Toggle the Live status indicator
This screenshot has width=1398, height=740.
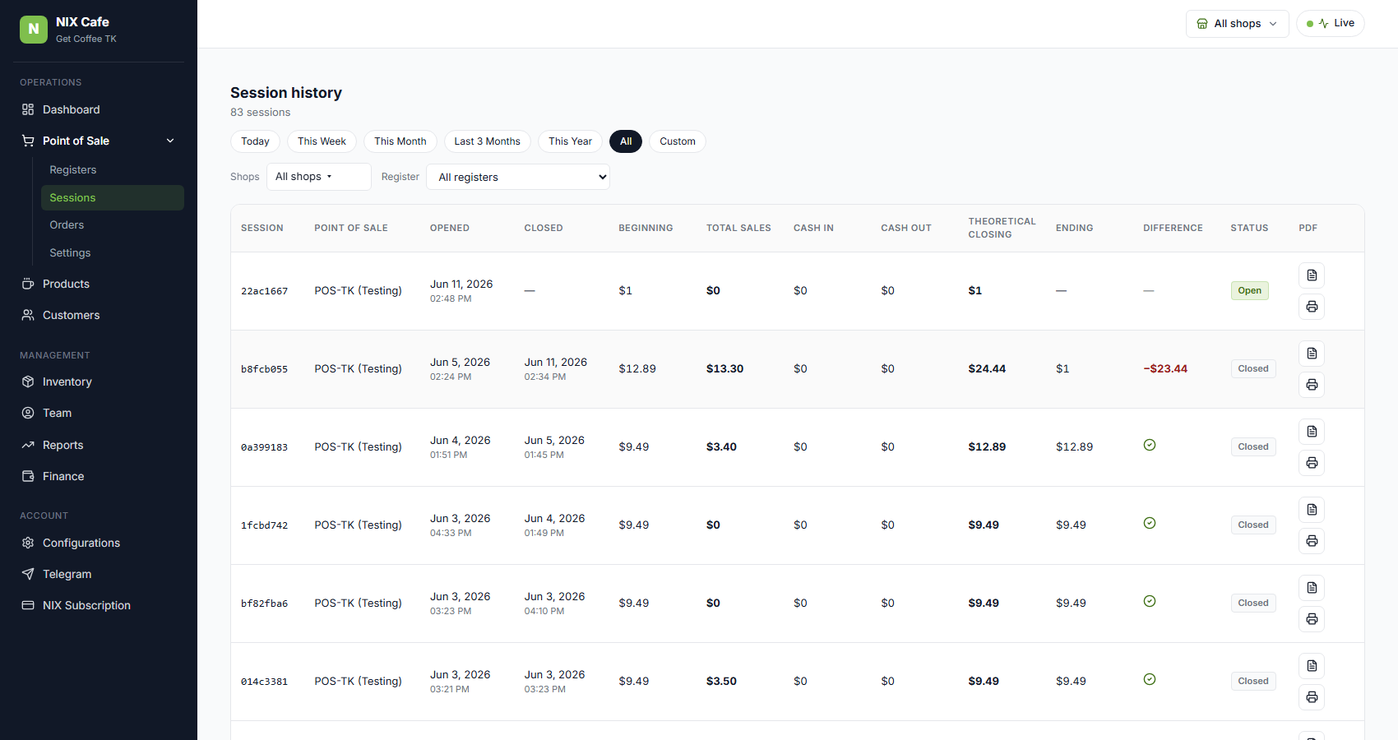click(x=1330, y=23)
